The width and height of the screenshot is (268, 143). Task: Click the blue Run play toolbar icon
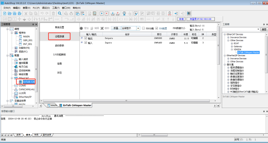click(102, 13)
